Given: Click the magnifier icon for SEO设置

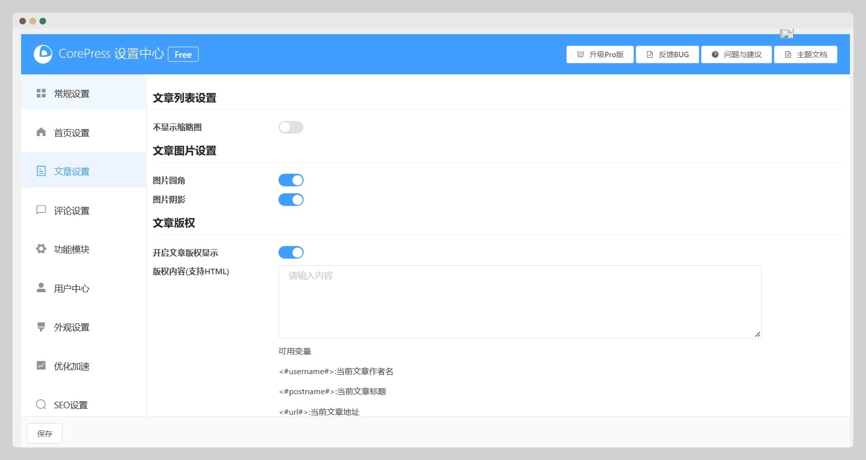Looking at the screenshot, I should (x=41, y=404).
